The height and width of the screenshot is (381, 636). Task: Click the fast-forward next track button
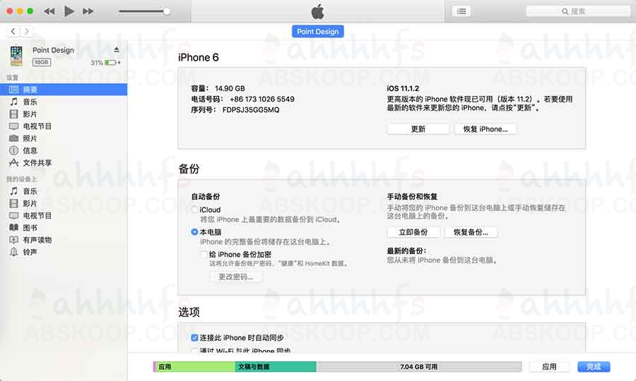(x=88, y=11)
